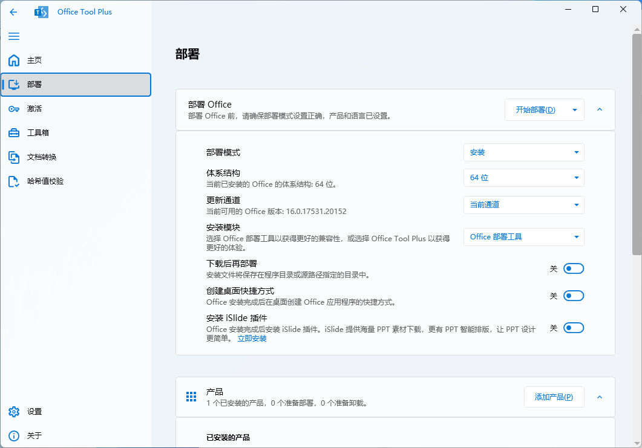Toggle the hamburger navigation menu
The image size is (642, 448).
[x=14, y=36]
